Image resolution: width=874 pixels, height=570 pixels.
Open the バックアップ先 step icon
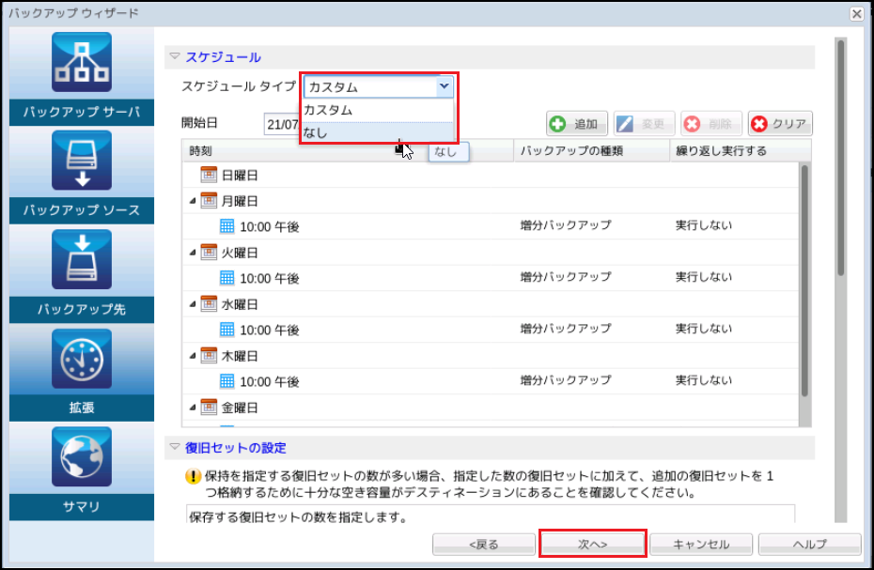point(82,260)
